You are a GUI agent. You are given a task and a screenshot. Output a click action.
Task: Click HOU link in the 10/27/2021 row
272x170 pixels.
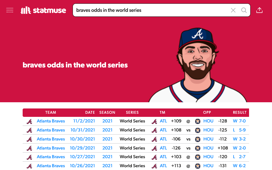click(x=208, y=157)
